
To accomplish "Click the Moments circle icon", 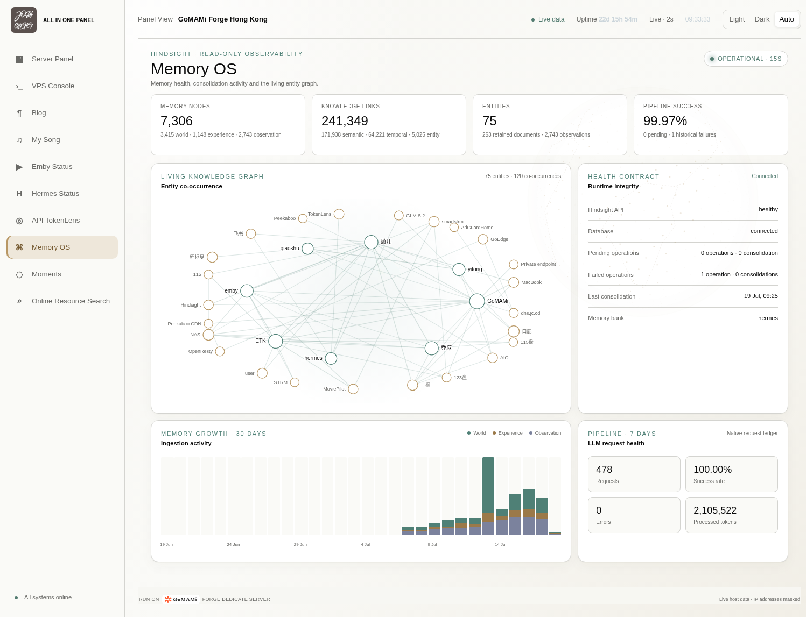I will 19,274.
